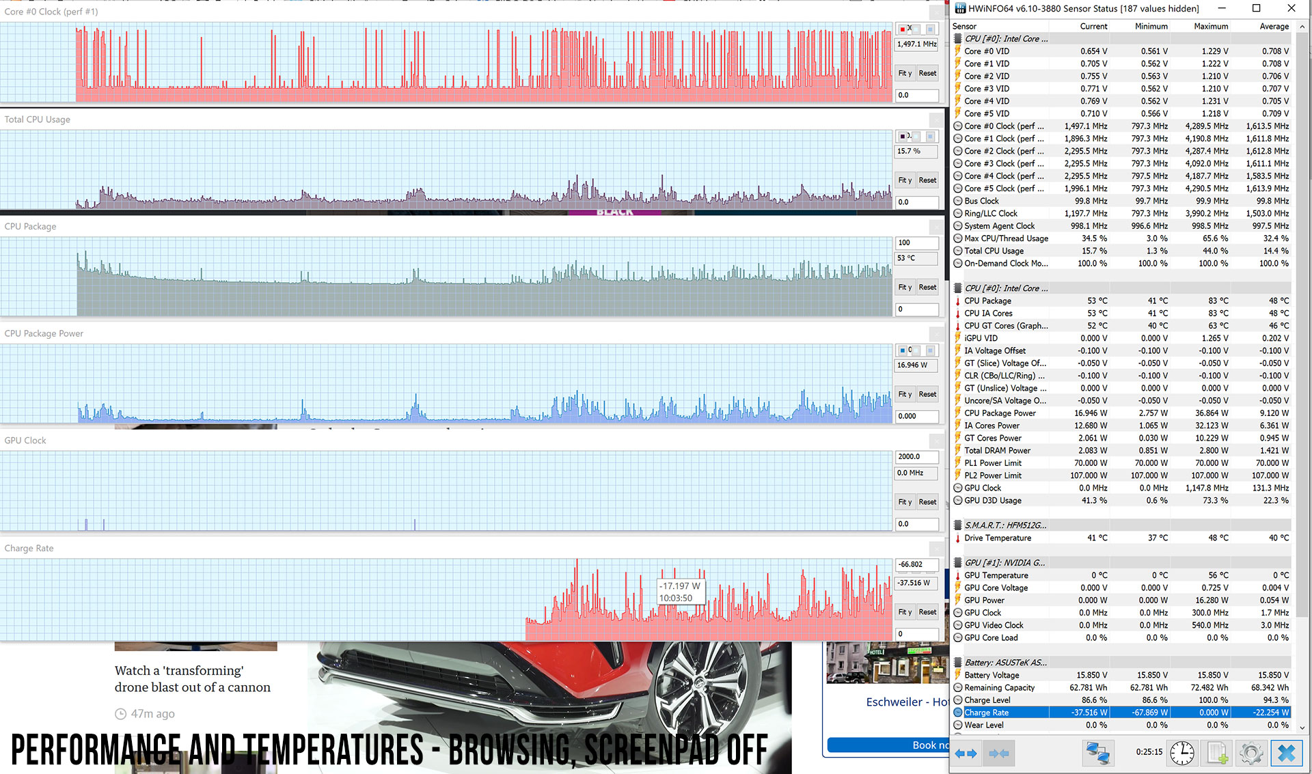Click the hotel thumbnail image in browser ad
The height and width of the screenshot is (774, 1312).
point(888,663)
